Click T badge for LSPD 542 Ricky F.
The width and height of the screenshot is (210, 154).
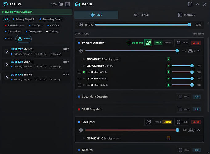168,85
